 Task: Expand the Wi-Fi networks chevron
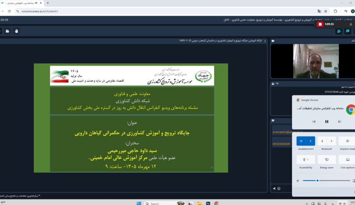(310, 141)
